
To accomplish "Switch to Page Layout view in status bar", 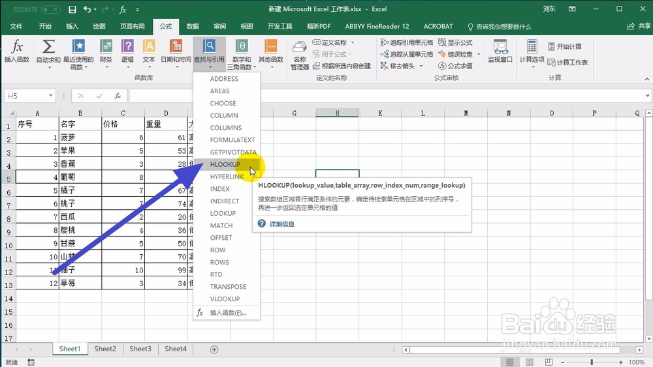I will 530,362.
